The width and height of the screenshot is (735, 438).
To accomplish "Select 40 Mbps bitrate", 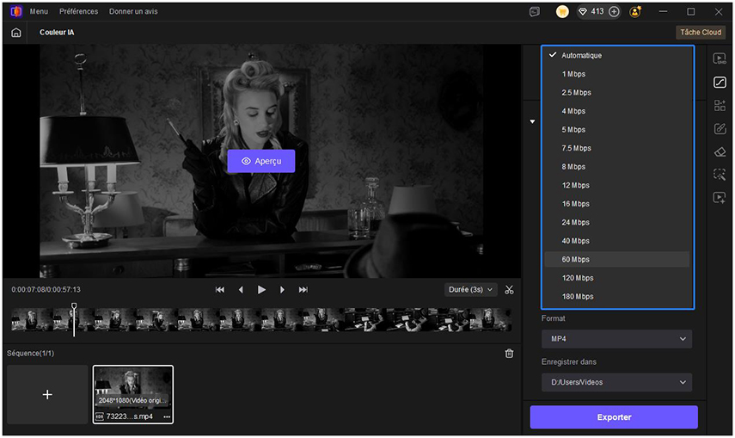I will 617,241.
